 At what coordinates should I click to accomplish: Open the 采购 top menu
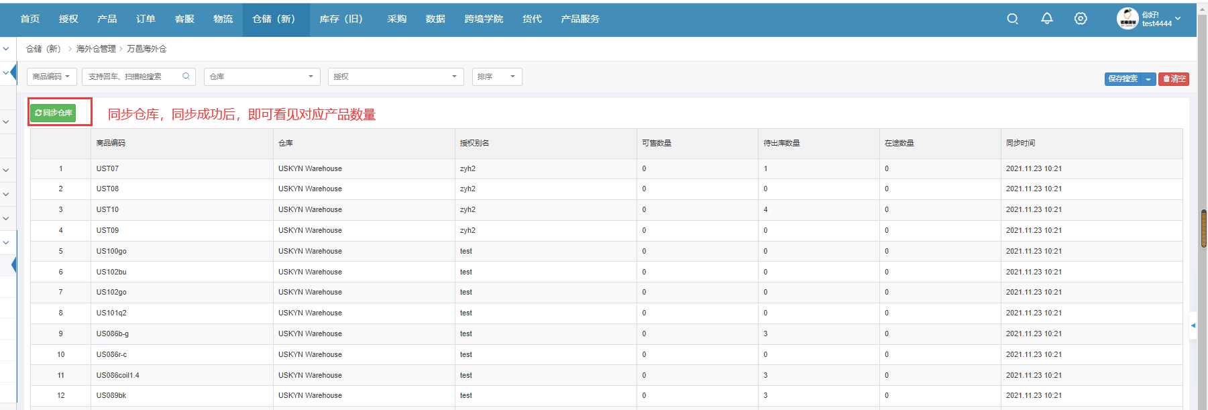click(396, 19)
